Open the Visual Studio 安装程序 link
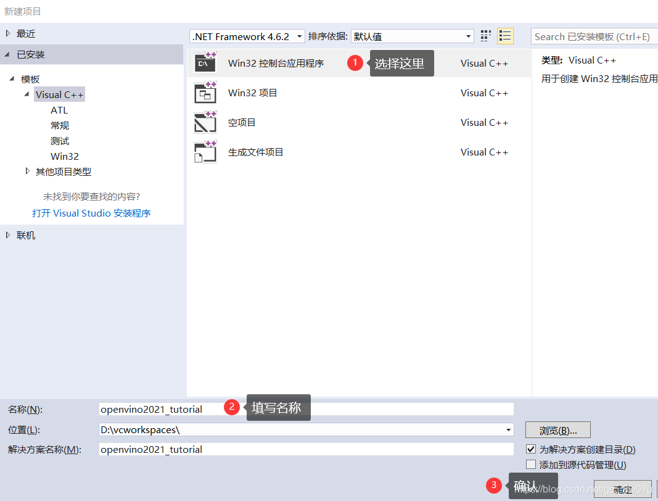658x501 pixels. [x=93, y=213]
